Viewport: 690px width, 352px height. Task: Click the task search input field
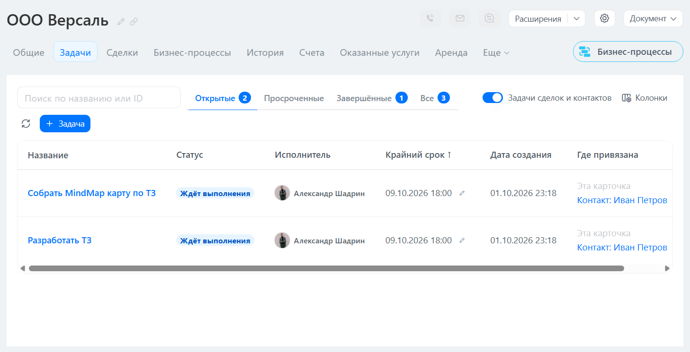click(x=99, y=98)
